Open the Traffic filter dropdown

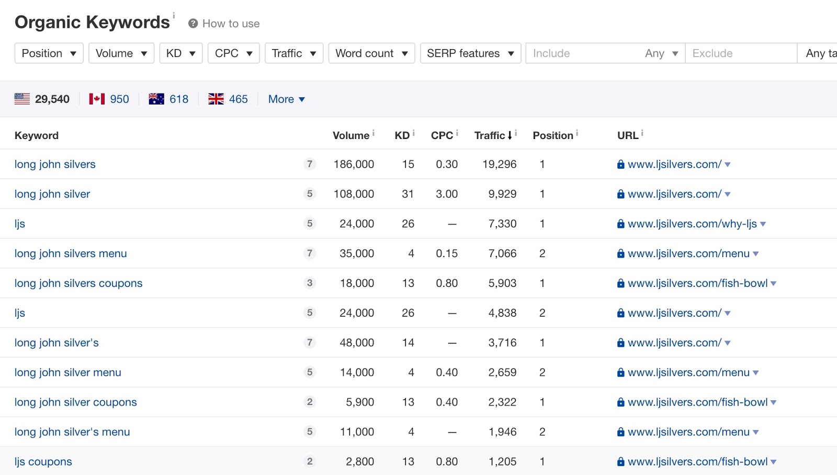294,53
